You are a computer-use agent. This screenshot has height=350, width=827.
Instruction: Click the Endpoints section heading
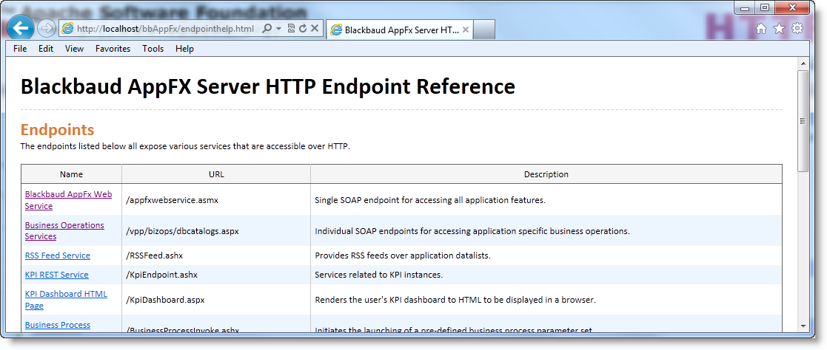[57, 129]
